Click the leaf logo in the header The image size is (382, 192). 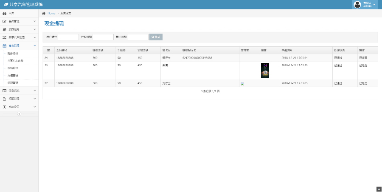pyautogui.click(x=5, y=4)
